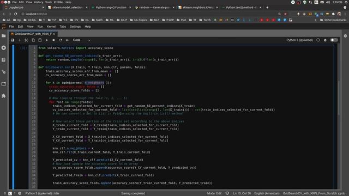This screenshot has height=196, width=349.
Task: Open the Math bookmarks folder
Action: tap(97, 20)
